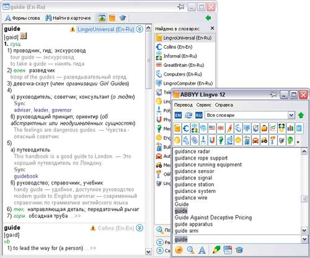Click the RU target language icon
Image resolution: width=310 pixels, height=258 pixels.
(x=198, y=115)
